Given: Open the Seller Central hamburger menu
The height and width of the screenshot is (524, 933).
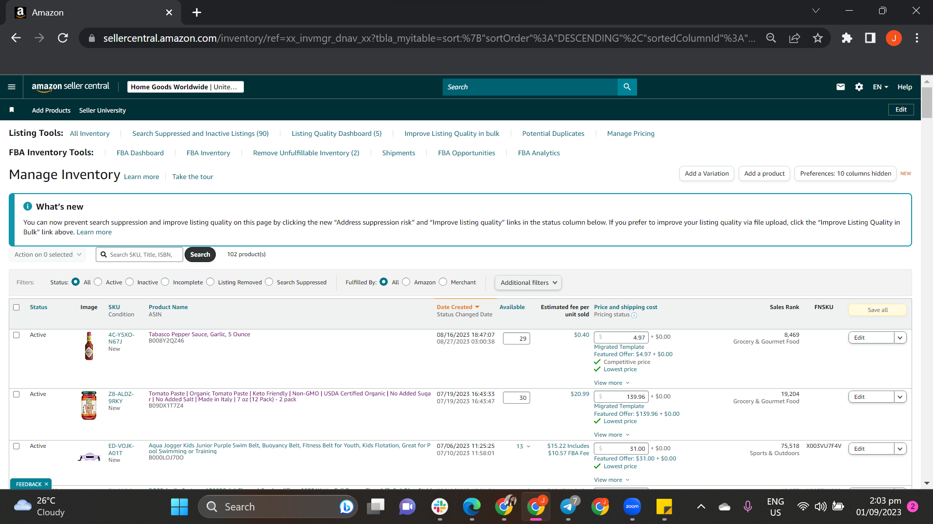Looking at the screenshot, I should point(12,87).
